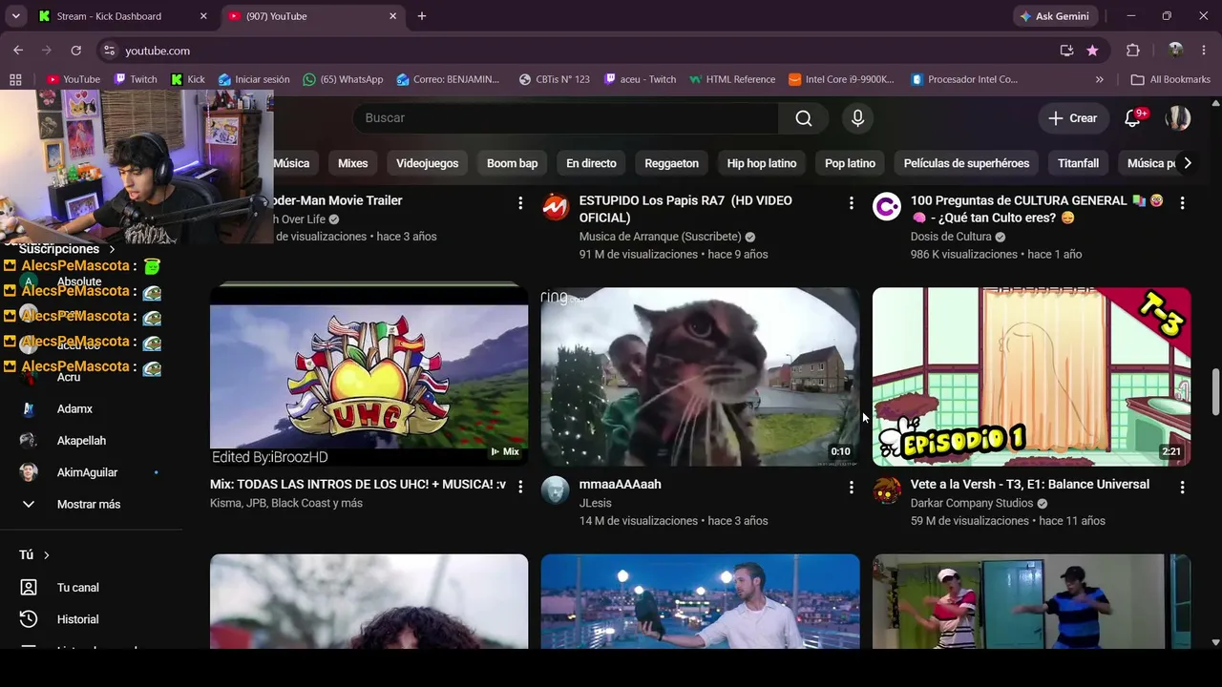Open a new browser tab
The image size is (1222, 687).
point(422,16)
